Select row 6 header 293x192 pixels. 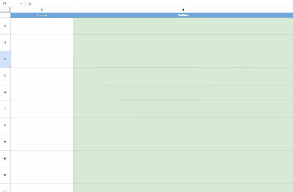(x=5, y=92)
